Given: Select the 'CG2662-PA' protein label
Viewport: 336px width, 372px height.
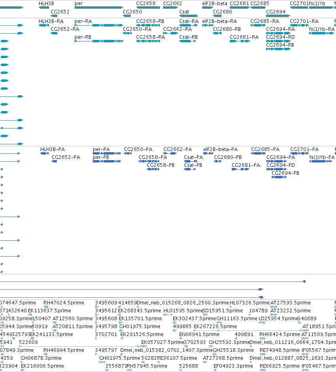Looking at the screenshot, I should [178, 149].
